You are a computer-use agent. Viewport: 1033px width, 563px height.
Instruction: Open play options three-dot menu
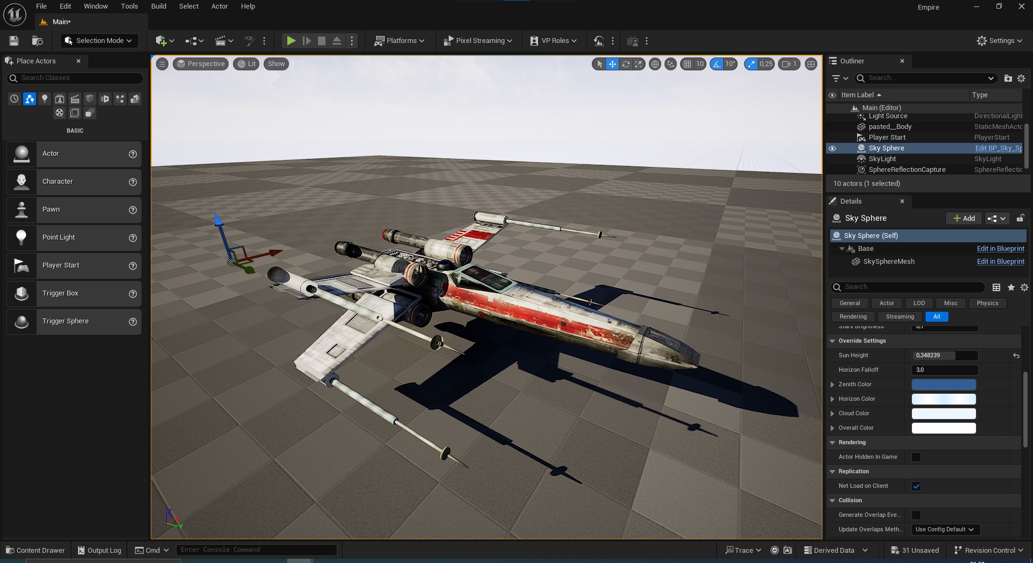[352, 41]
